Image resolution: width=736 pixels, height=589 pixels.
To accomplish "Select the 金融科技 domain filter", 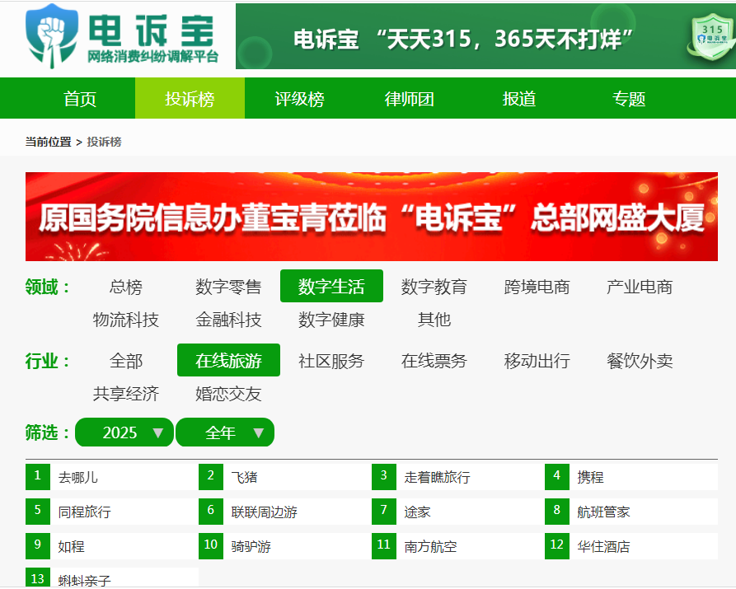I will 228,319.
